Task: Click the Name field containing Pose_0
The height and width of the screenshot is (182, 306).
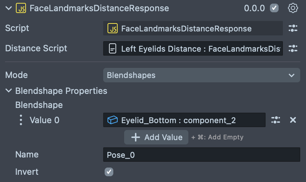Action: pos(201,155)
